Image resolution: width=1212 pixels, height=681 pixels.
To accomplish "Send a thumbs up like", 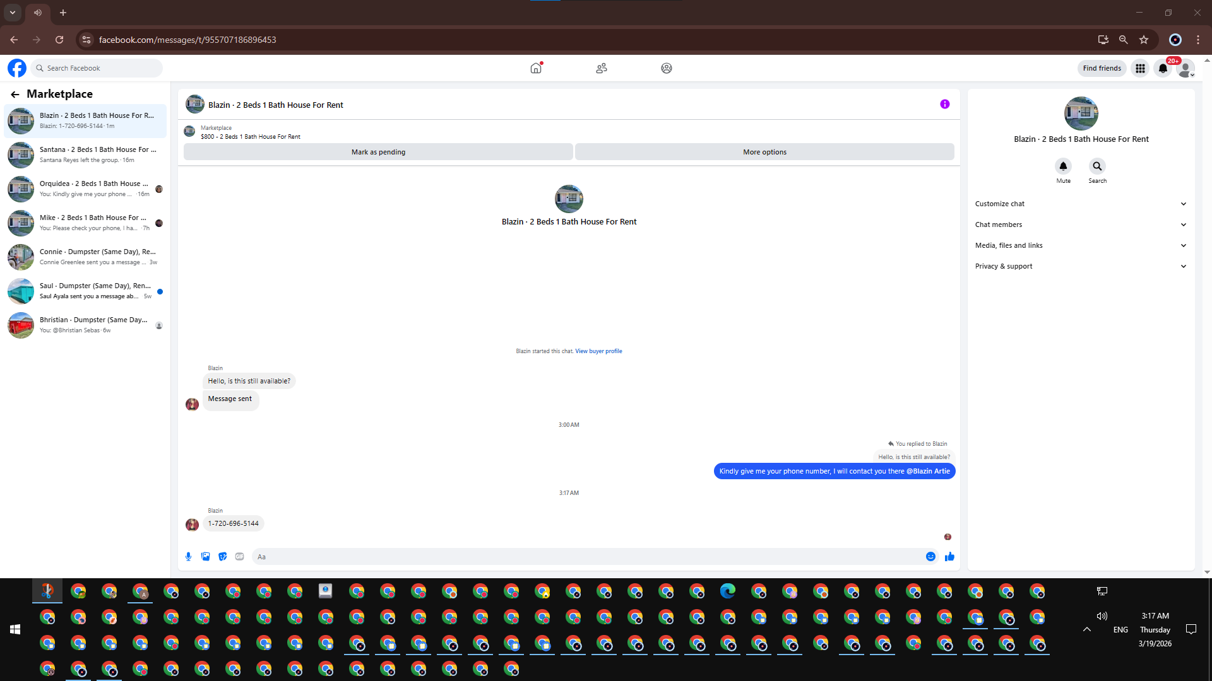I will pos(949,556).
